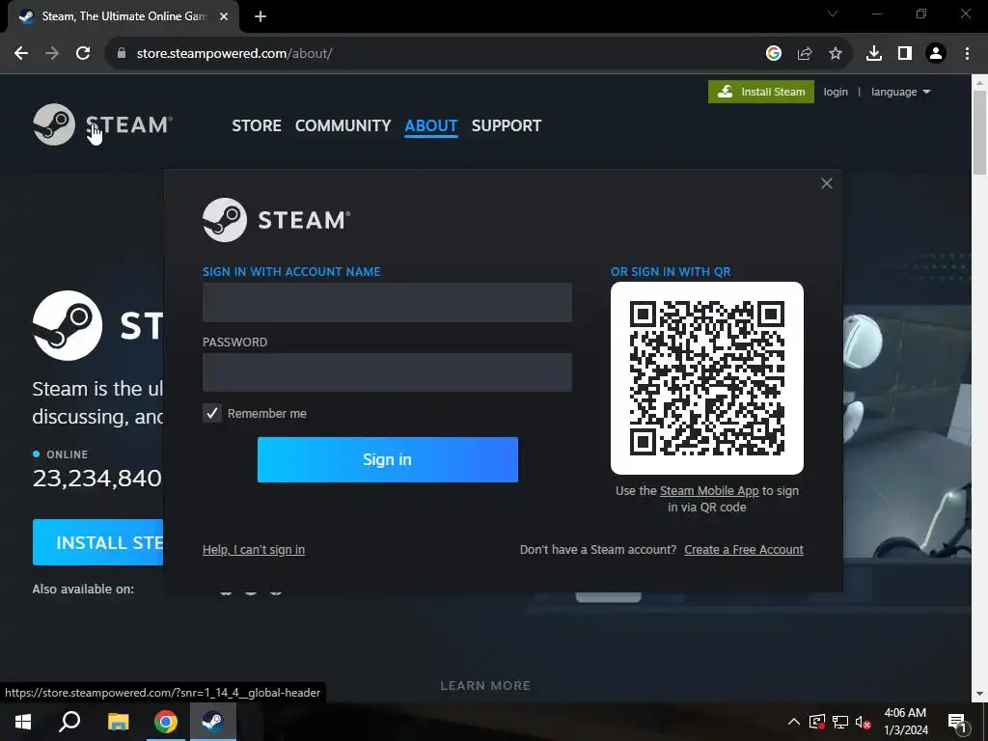The image size is (988, 741).
Task: Click the blue Sign in button
Action: (388, 459)
